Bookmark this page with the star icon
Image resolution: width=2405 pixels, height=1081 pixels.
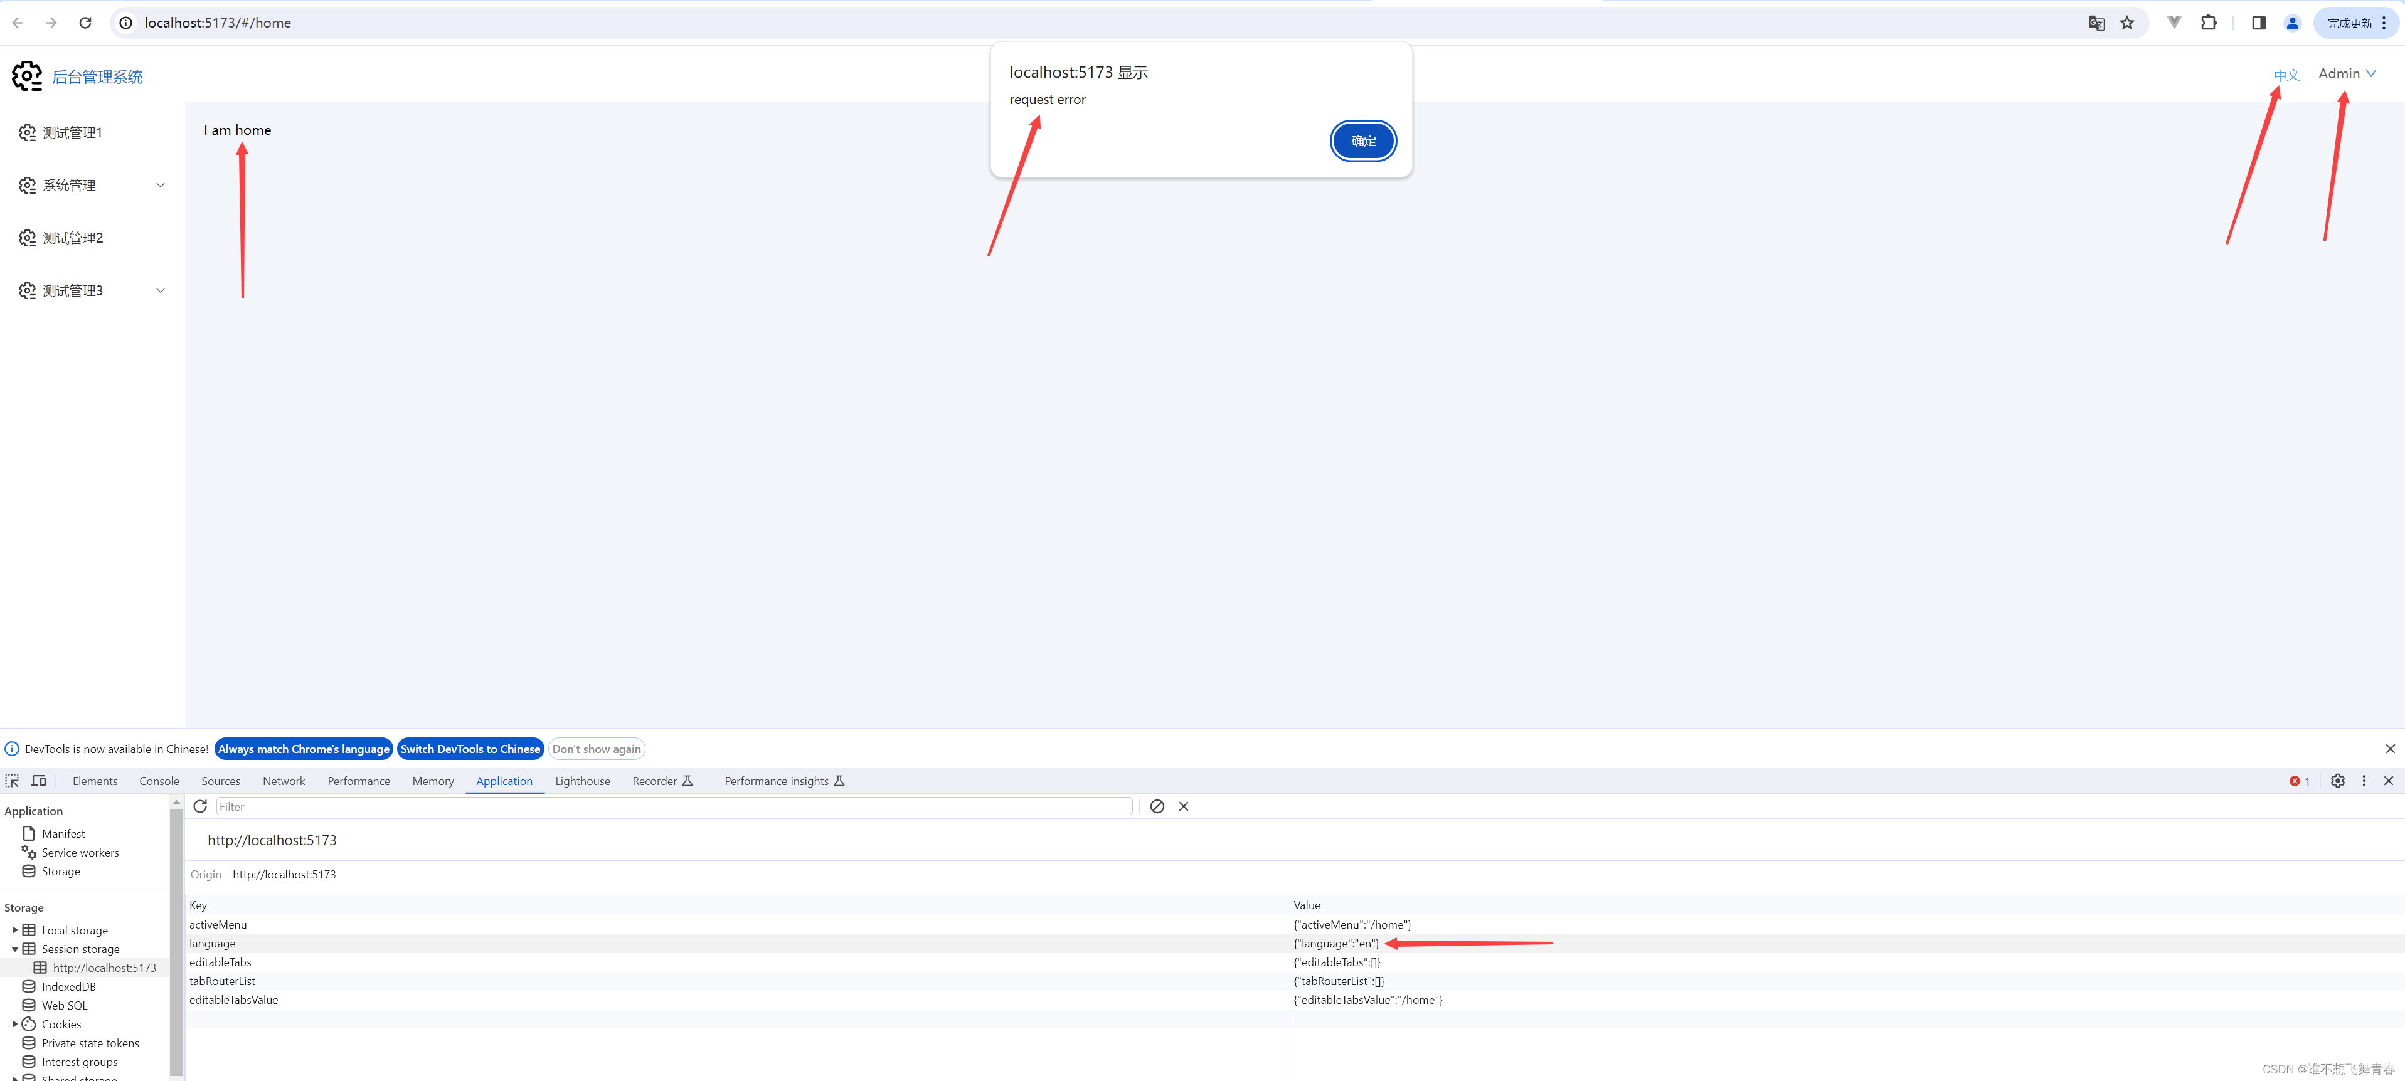2126,23
